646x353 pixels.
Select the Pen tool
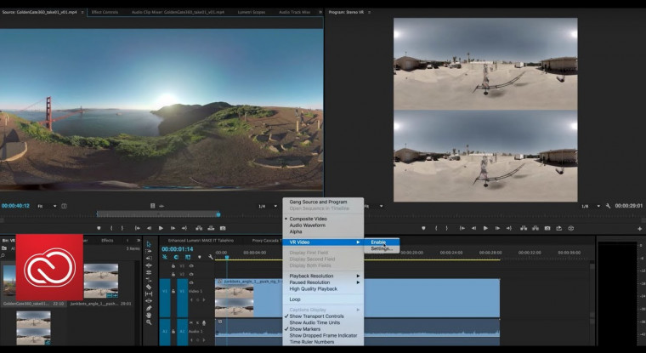pos(149,308)
